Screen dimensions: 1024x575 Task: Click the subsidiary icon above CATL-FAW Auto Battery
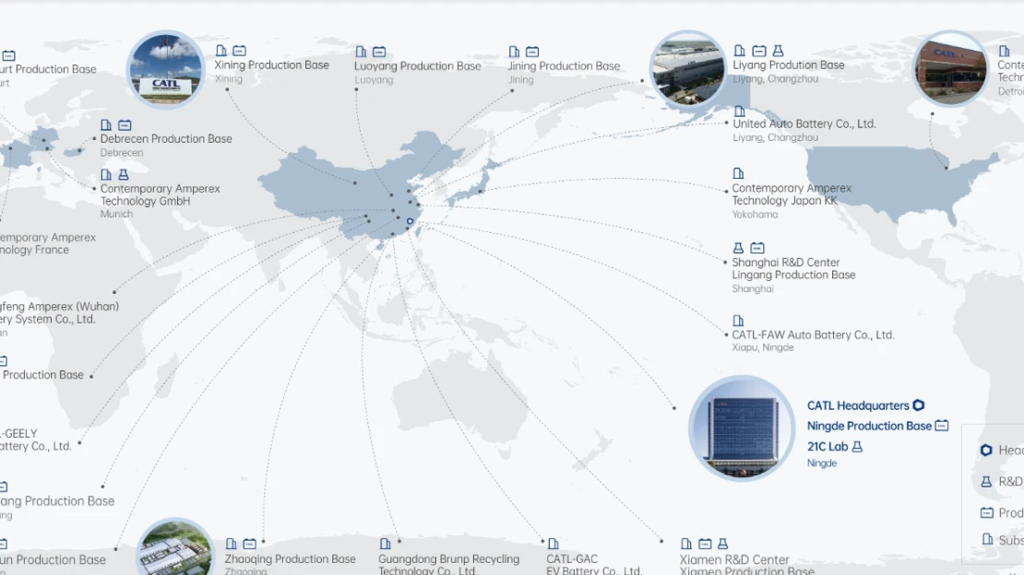(x=738, y=321)
